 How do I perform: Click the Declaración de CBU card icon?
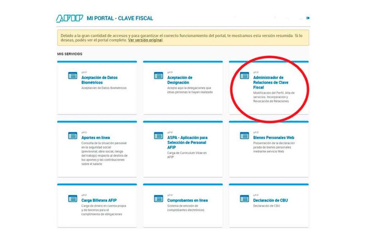coord(244,199)
